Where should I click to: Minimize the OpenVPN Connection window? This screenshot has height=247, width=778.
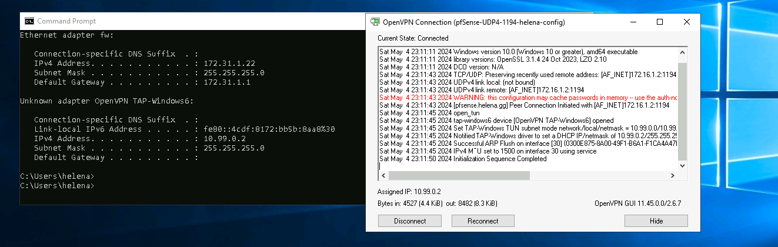pos(632,22)
